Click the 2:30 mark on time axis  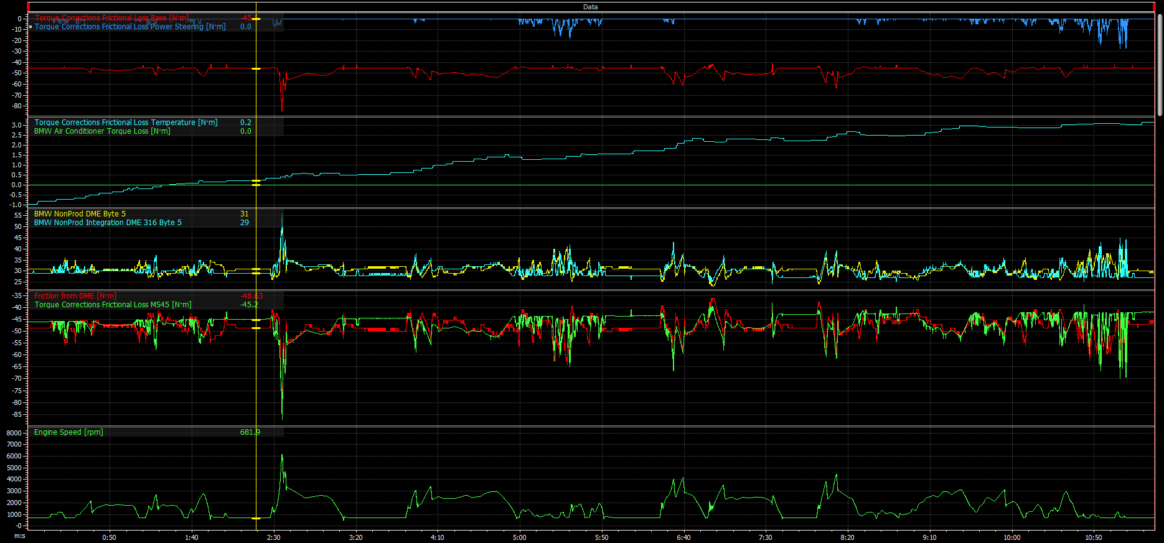(273, 537)
